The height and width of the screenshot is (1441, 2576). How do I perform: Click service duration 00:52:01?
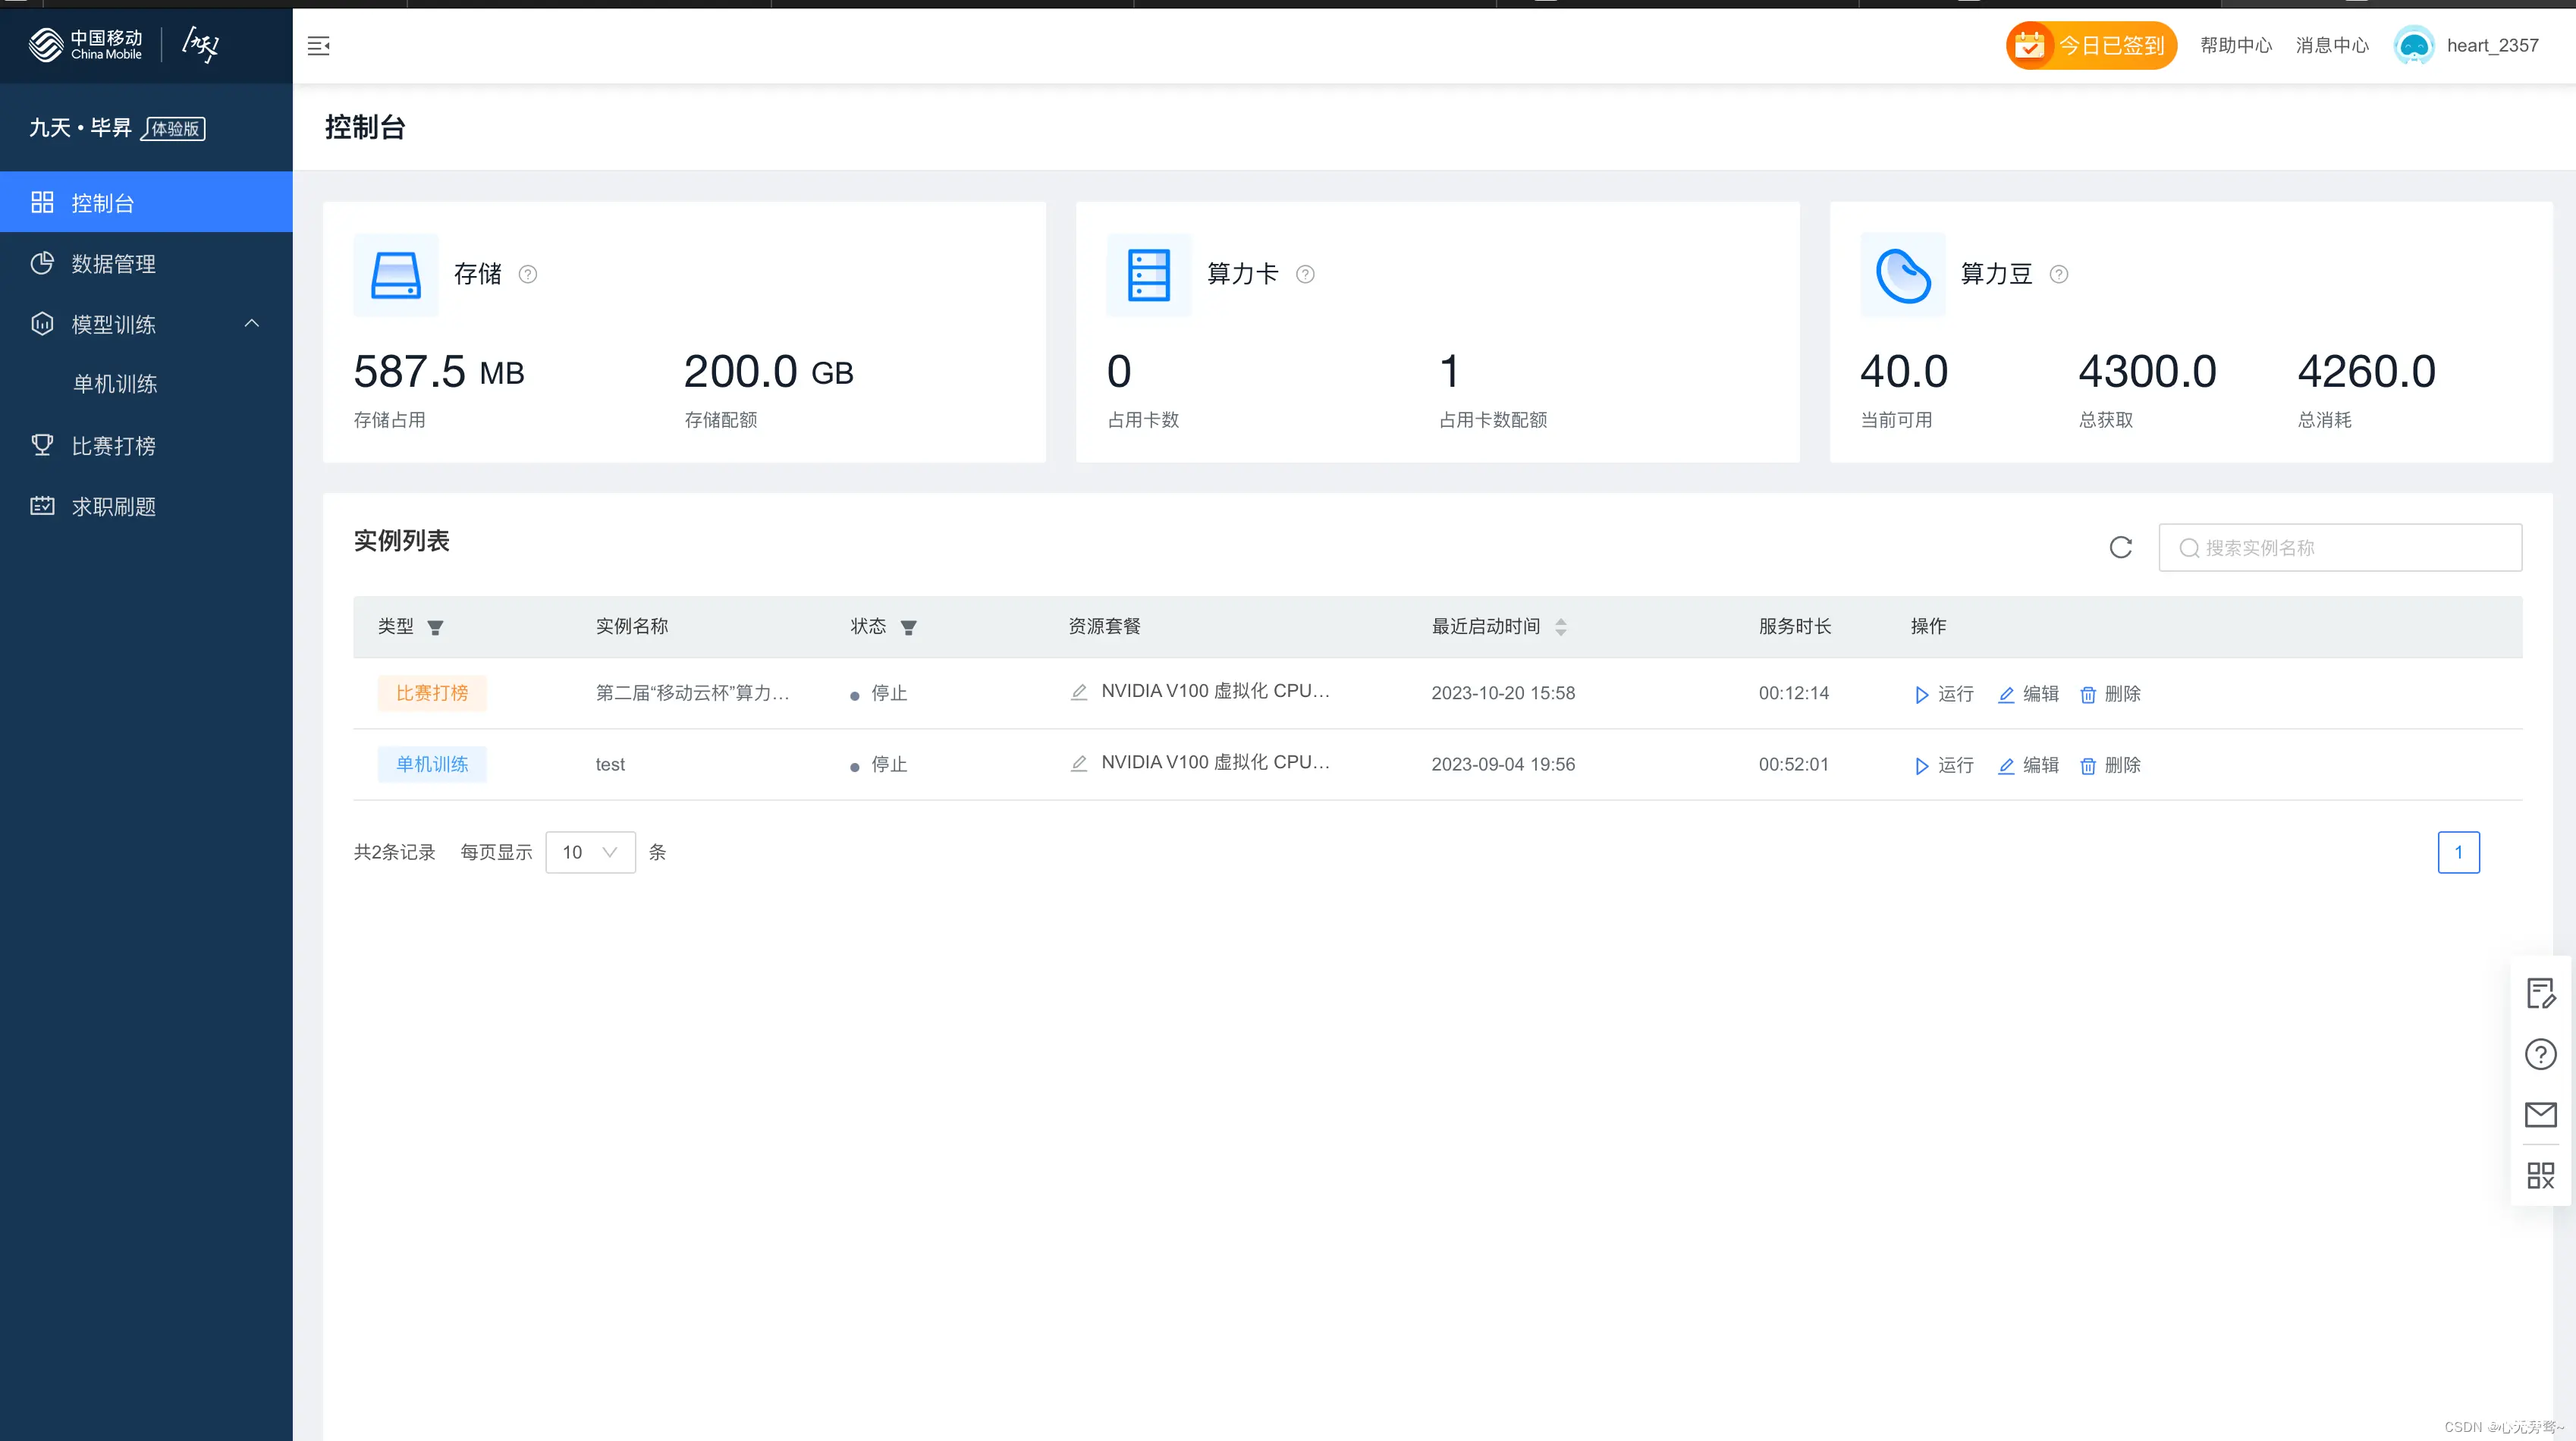1794,764
